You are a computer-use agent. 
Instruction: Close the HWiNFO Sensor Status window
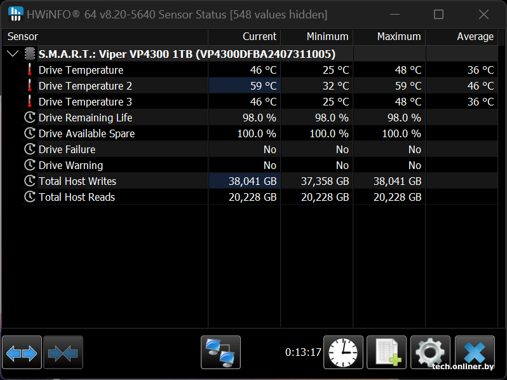point(483,14)
